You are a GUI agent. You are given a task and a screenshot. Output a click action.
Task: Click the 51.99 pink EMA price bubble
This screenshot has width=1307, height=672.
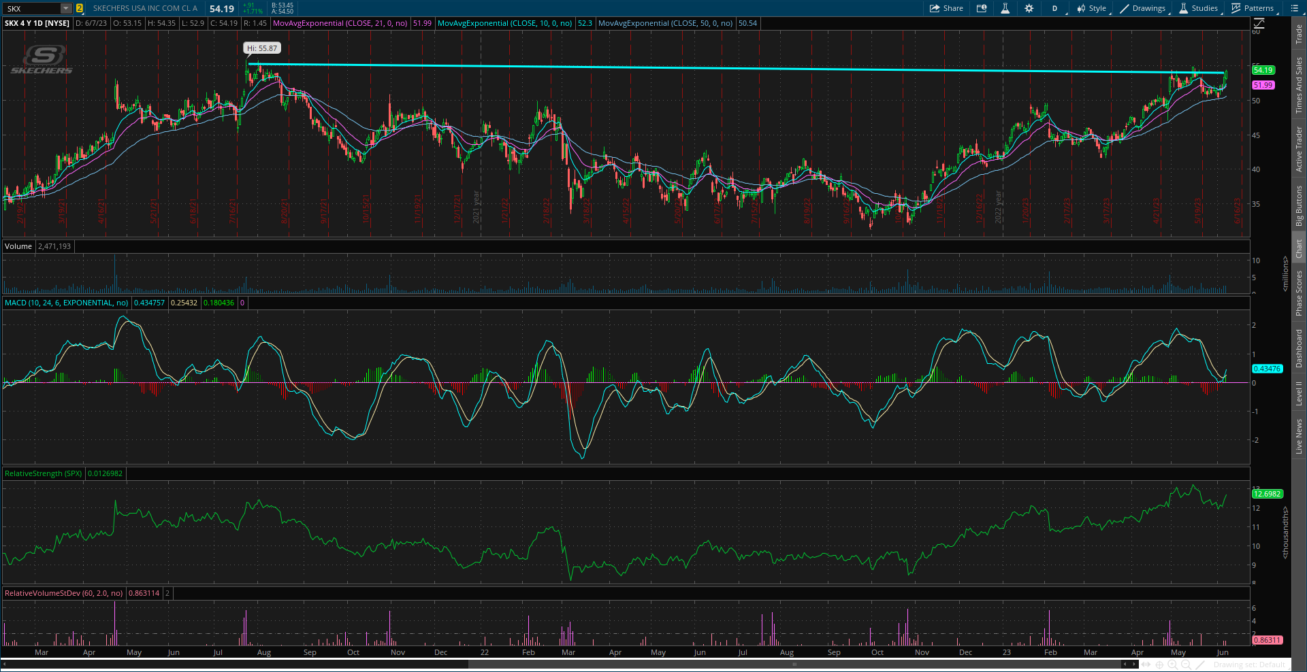1263,85
